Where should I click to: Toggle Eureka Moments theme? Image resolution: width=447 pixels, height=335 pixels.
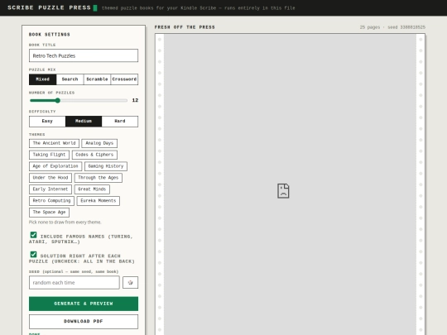tap(99, 201)
